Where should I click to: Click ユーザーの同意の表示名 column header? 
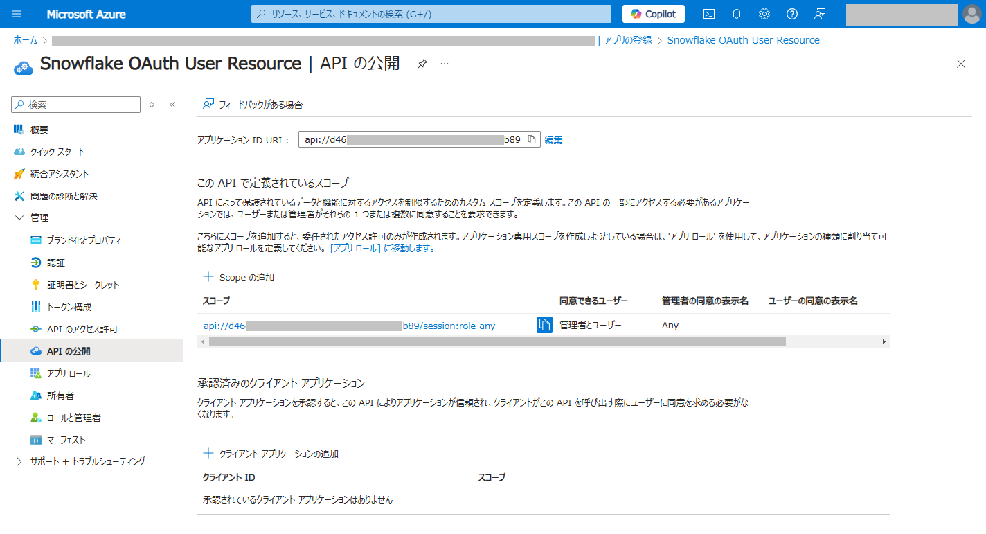coord(813,301)
